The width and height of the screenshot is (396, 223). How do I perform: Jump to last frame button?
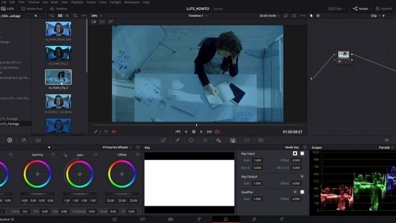209,132
